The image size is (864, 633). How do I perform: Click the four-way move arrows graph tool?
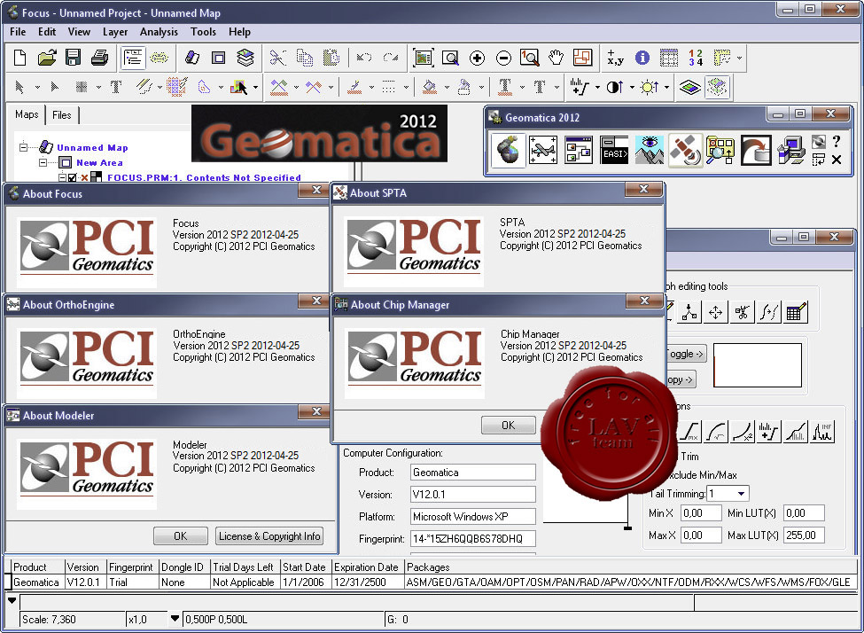pos(716,313)
